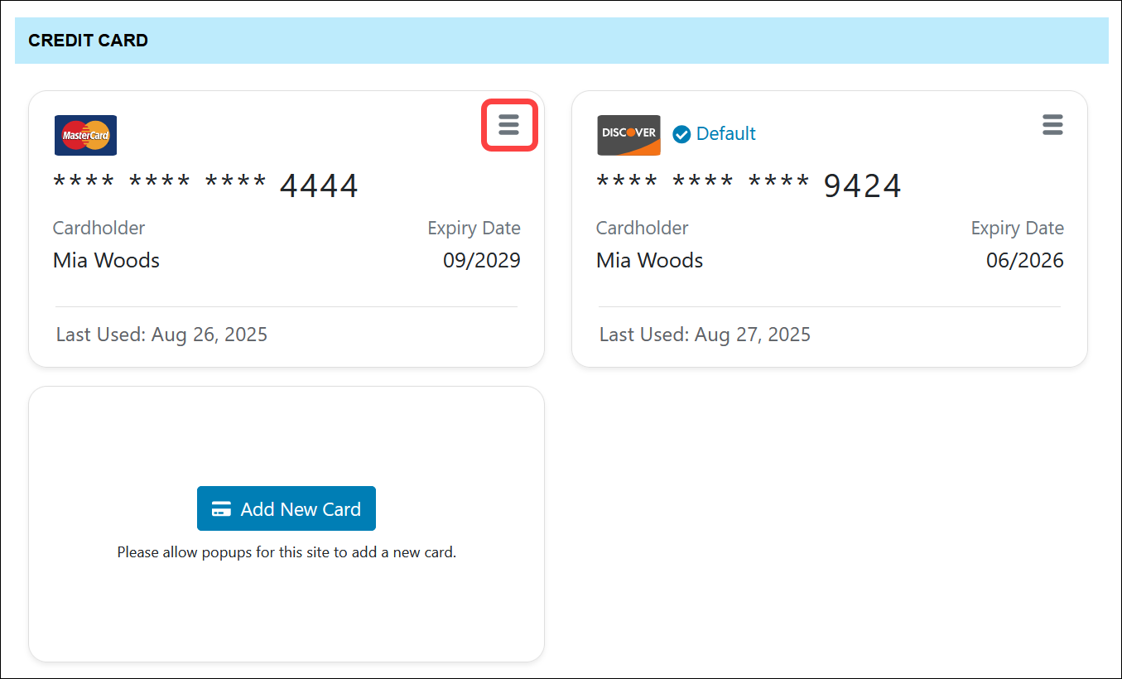This screenshot has height=679, width=1122.
Task: Click the MasterCard logo
Action: click(85, 135)
